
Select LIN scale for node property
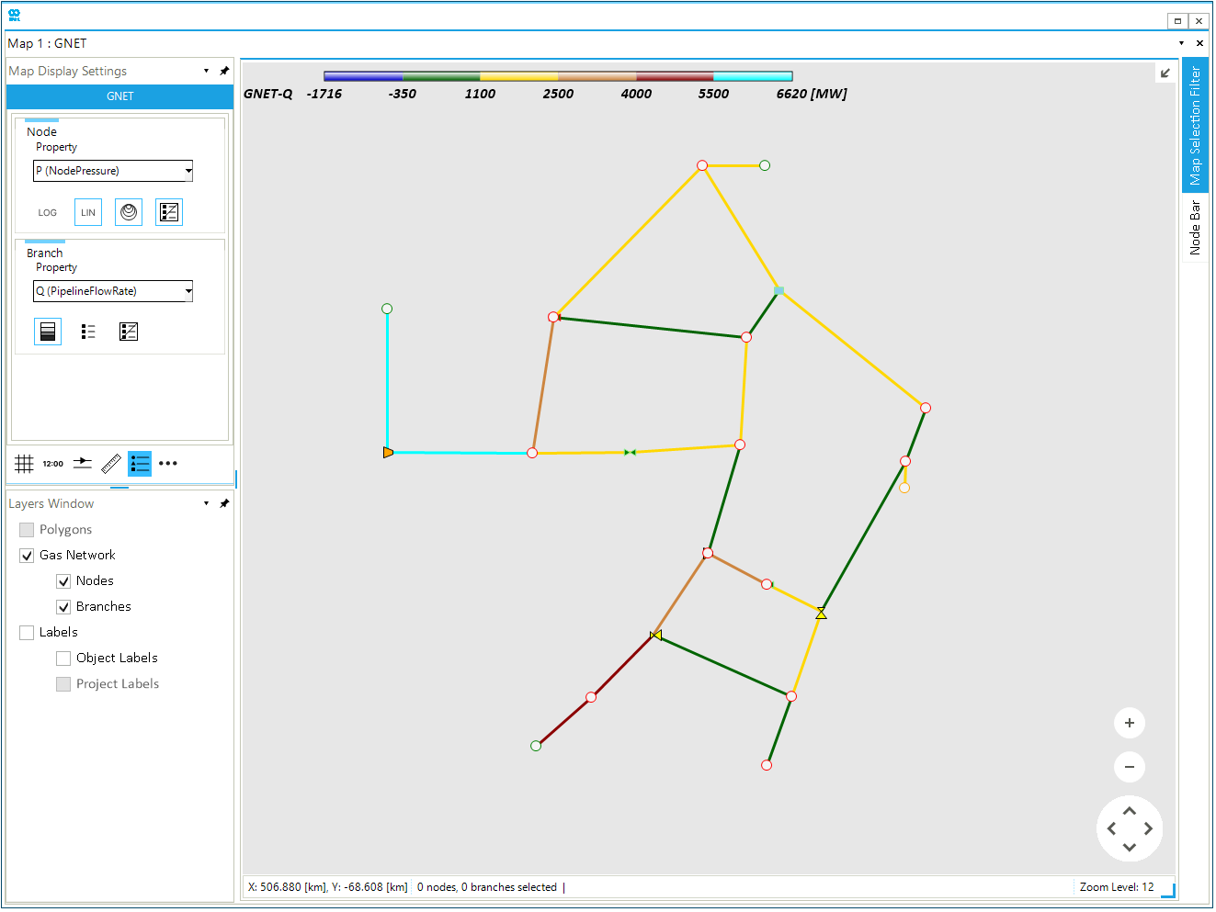(88, 212)
